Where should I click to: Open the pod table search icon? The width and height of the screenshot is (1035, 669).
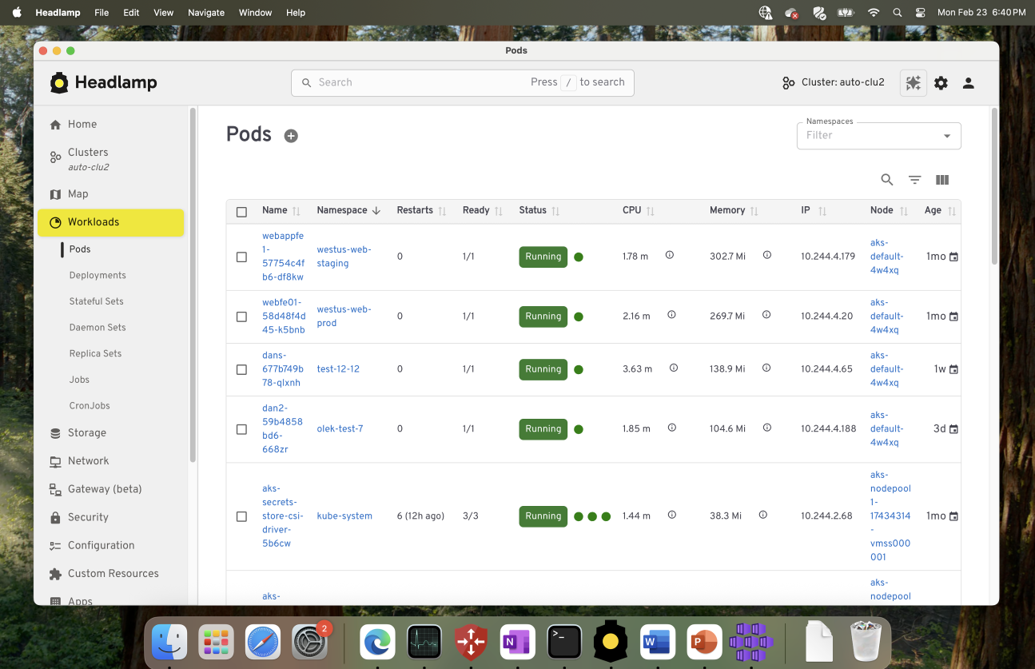(886, 179)
